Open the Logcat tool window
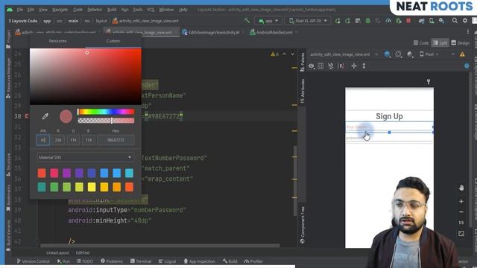The width and height of the screenshot is (477, 268). (x=167, y=261)
